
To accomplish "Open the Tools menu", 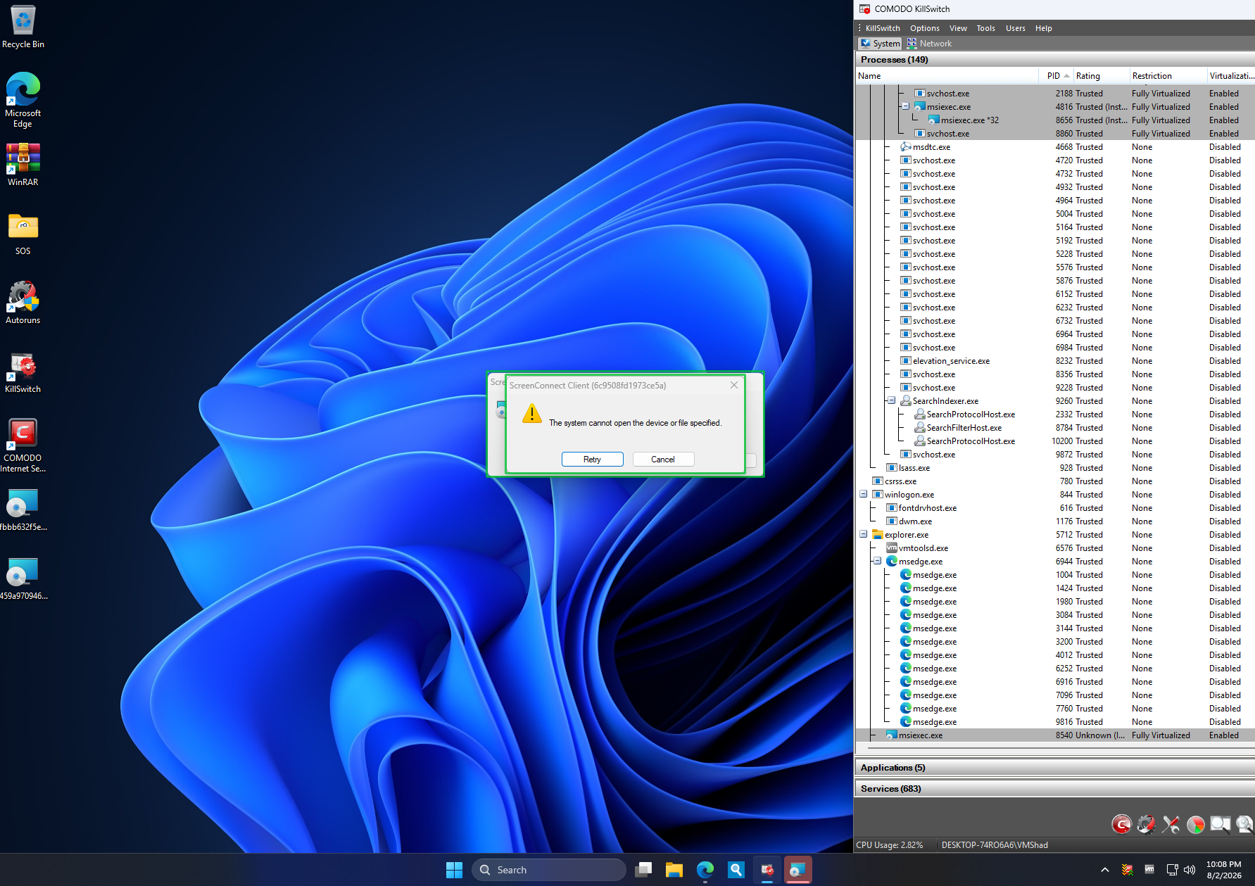I will click(985, 28).
